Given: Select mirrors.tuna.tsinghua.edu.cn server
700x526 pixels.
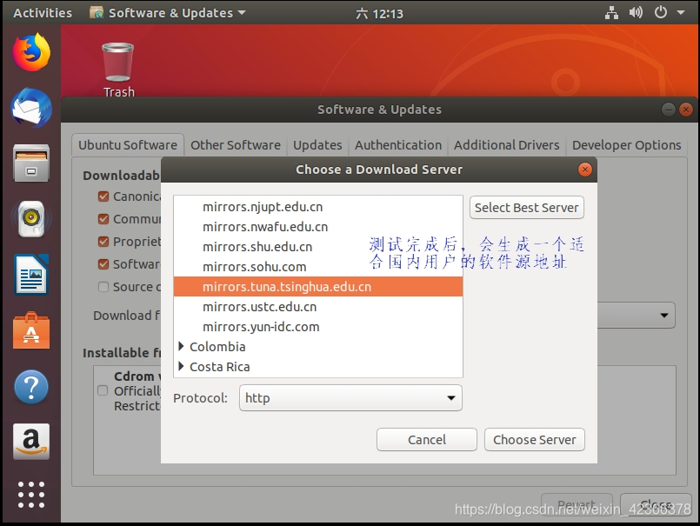Looking at the screenshot, I should coord(318,287).
